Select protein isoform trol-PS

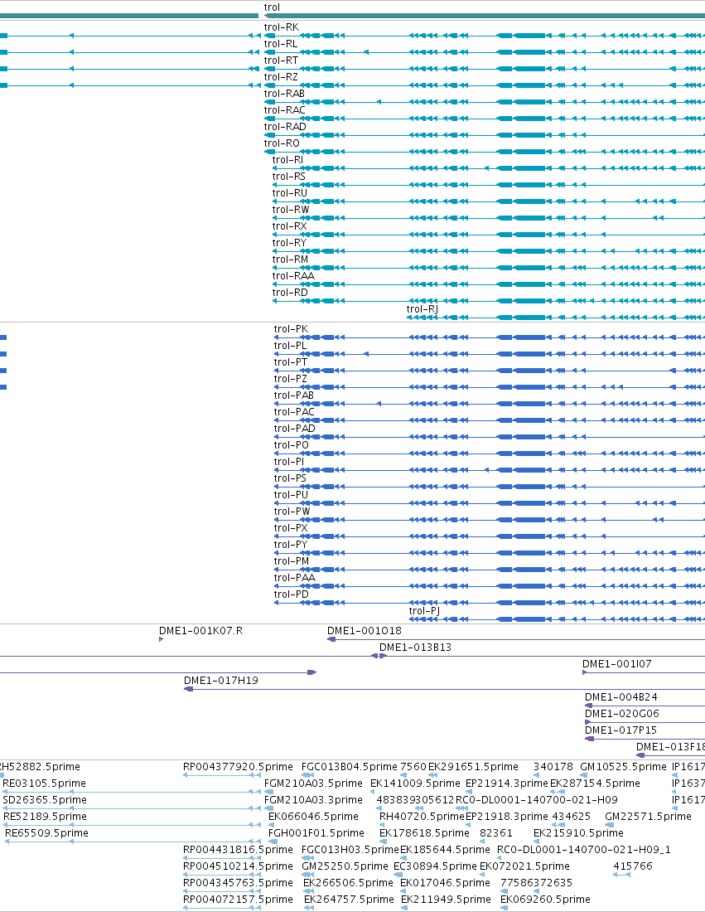coord(290,478)
